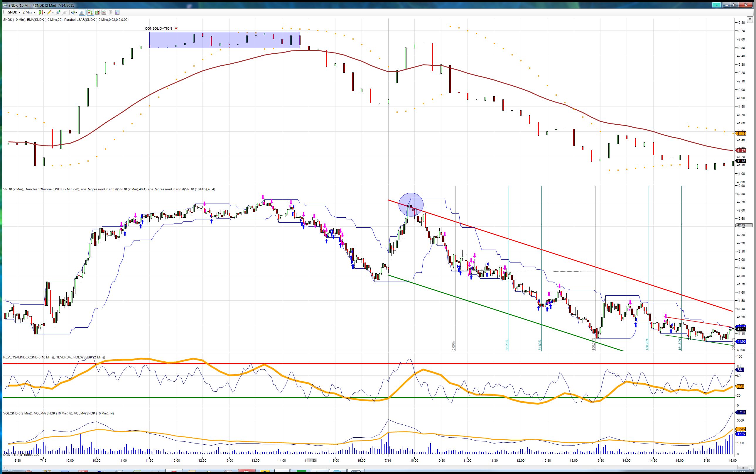The height and width of the screenshot is (474, 756).
Task: Select the blue consolidation rectangle drawing
Action: 225,40
